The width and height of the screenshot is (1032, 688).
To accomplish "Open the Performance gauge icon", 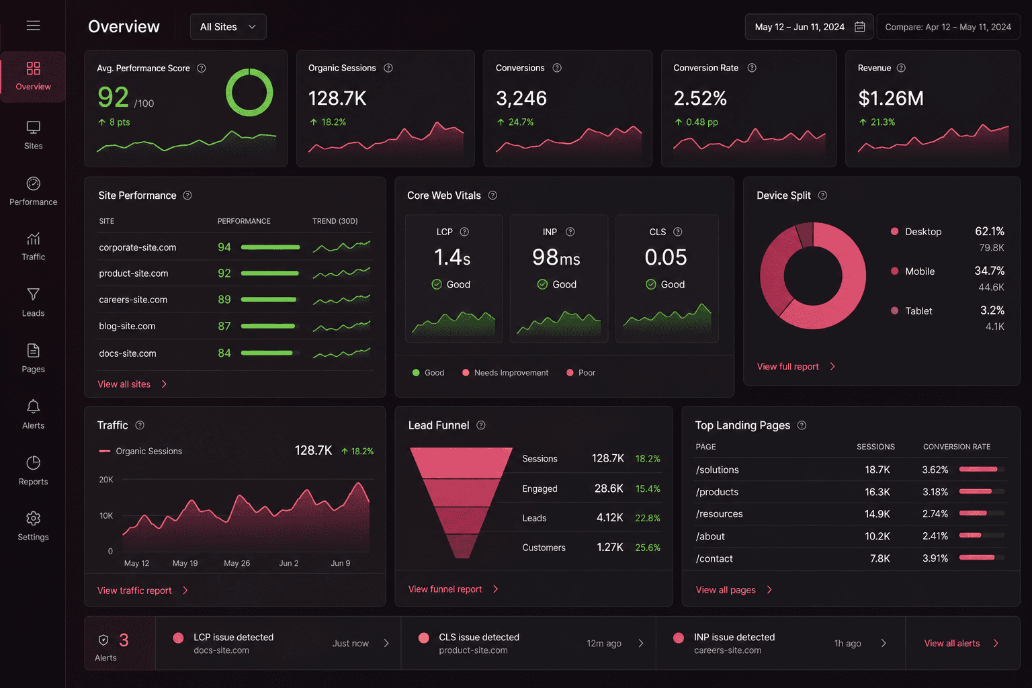I will coord(33,183).
